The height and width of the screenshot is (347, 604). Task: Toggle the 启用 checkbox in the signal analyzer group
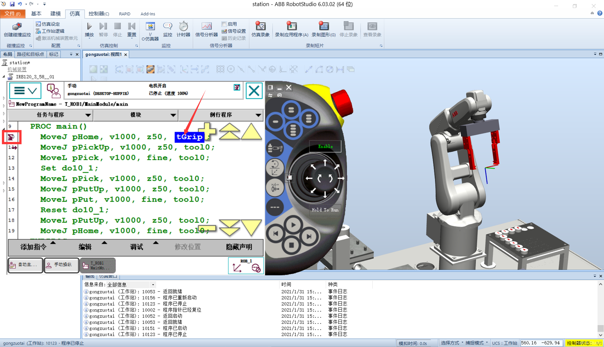(224, 24)
